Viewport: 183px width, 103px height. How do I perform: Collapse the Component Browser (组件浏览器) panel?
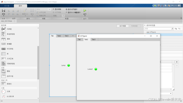[x=145, y=25]
